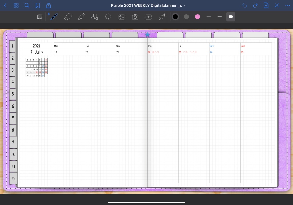
Task: Open the search tool
Action: (27, 5)
